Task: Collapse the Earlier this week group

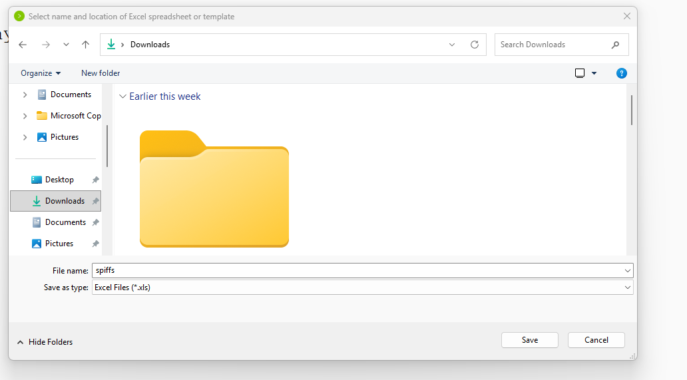Action: (x=122, y=96)
